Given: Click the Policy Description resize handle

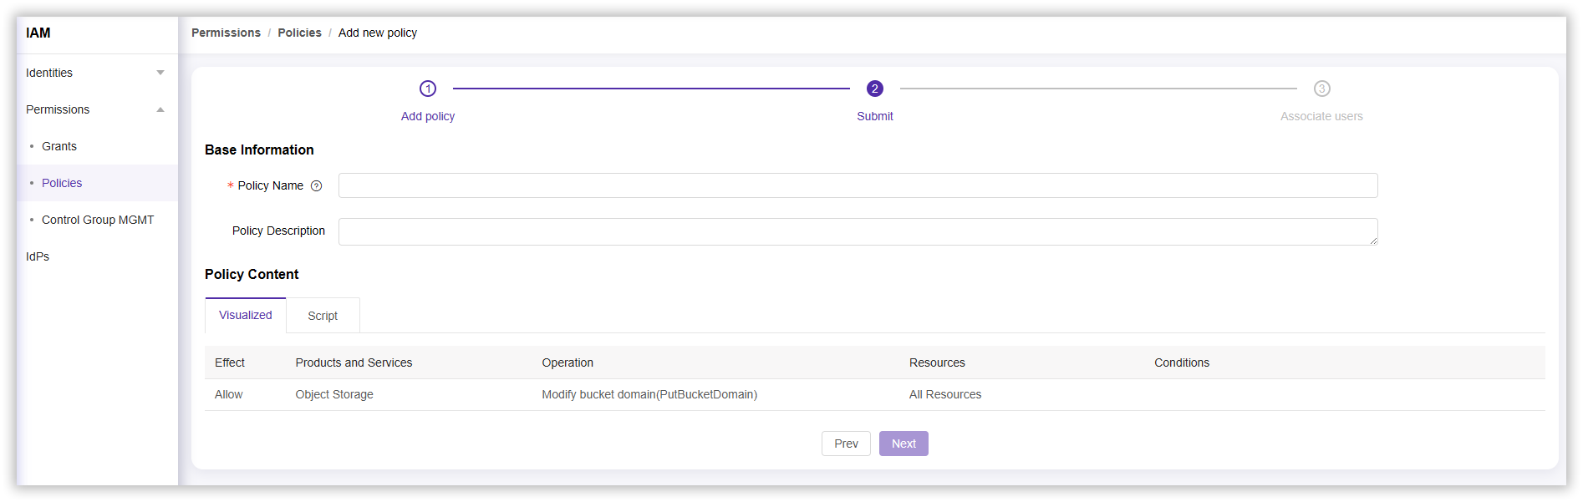Looking at the screenshot, I should click(x=1373, y=241).
